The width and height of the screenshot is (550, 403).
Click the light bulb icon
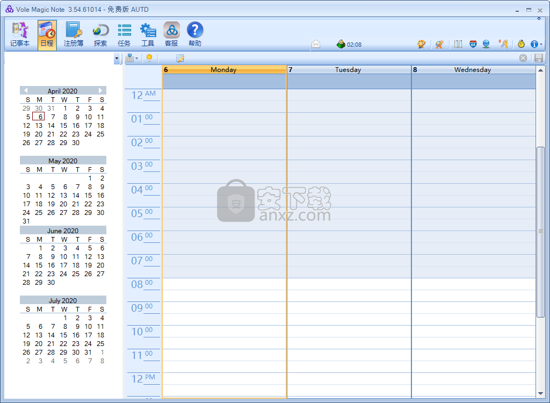(149, 58)
